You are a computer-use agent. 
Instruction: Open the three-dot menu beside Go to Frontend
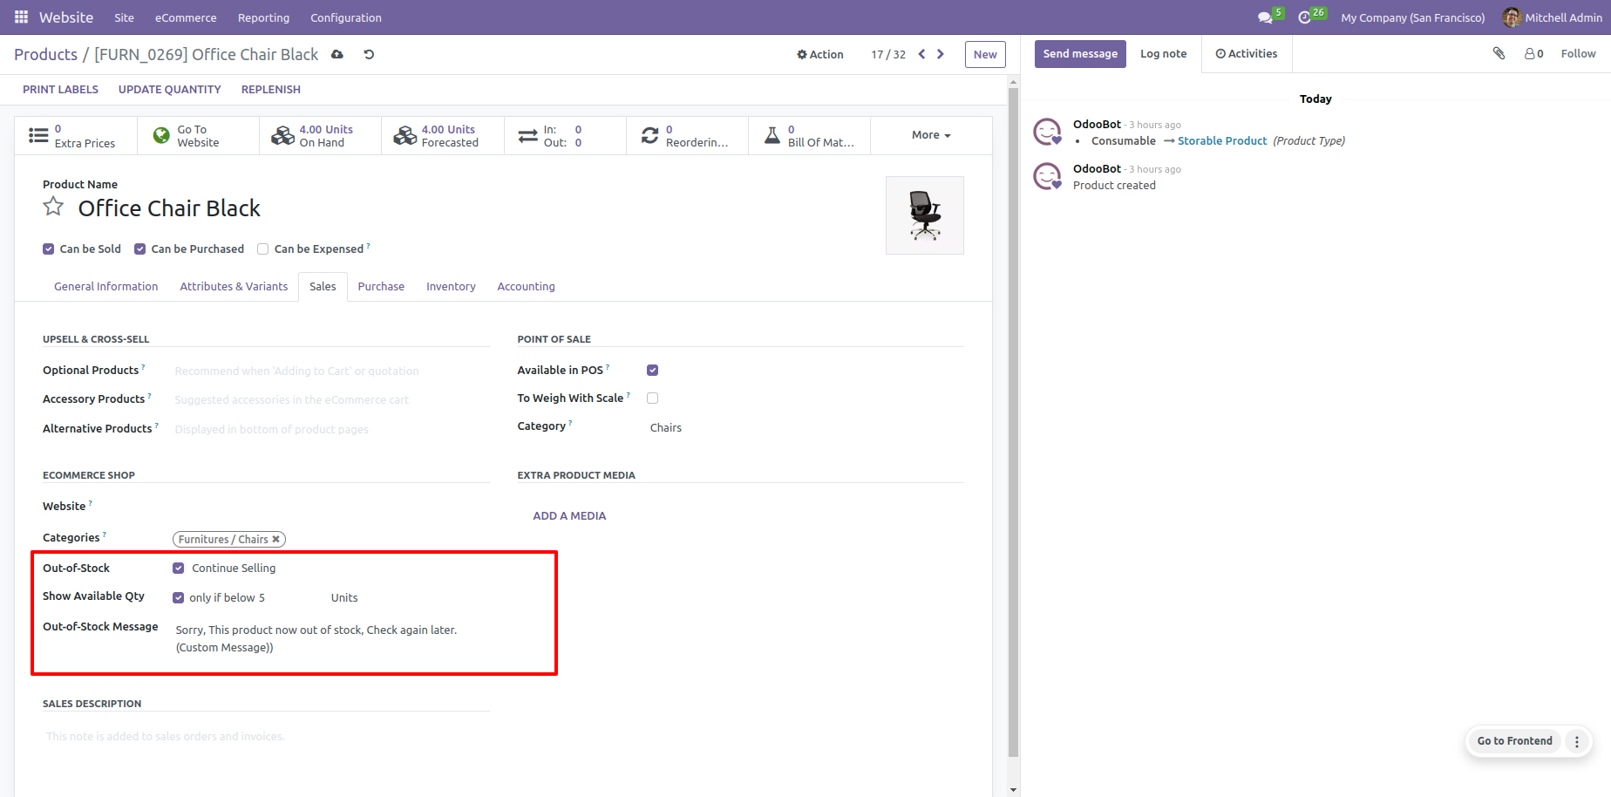pyautogui.click(x=1577, y=741)
